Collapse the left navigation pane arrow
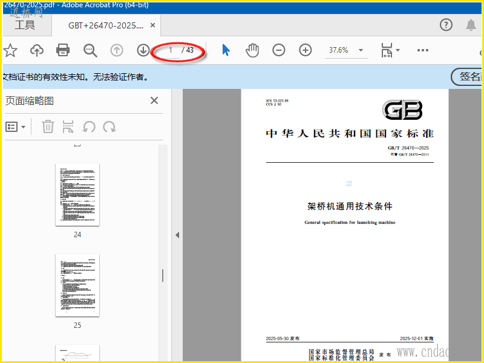This screenshot has width=484, height=363. (x=177, y=235)
